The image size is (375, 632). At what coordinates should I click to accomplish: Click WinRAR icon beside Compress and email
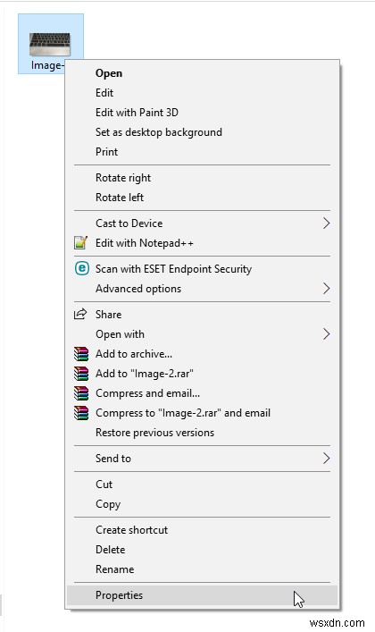coord(81,393)
